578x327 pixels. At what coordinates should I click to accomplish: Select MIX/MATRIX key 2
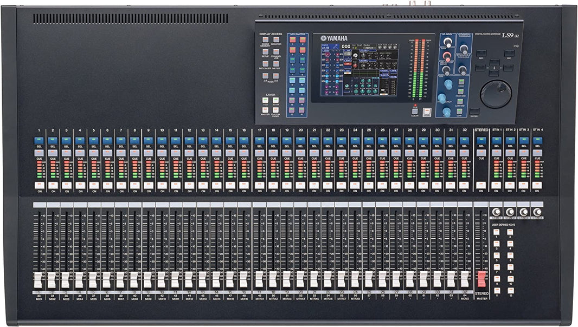(303, 40)
